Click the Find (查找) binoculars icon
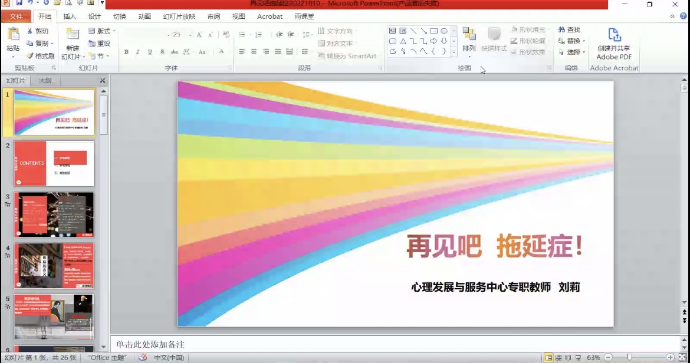The width and height of the screenshot is (690, 363). [561, 30]
